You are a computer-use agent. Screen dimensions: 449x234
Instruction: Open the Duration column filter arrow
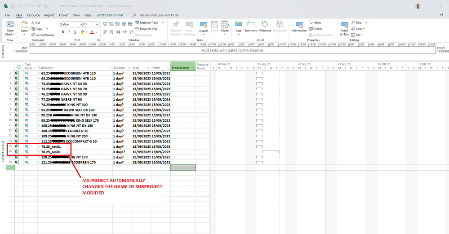coord(129,68)
